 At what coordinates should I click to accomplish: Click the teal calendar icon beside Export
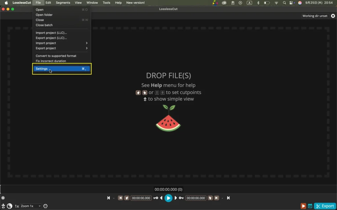[310, 206]
